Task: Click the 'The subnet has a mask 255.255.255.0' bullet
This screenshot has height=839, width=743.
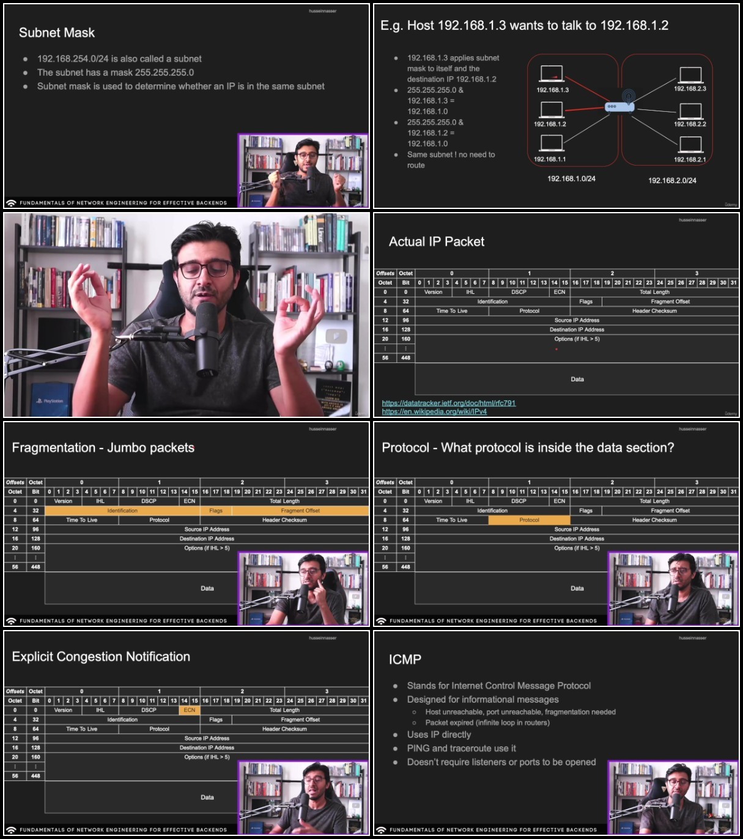Action: click(x=116, y=73)
